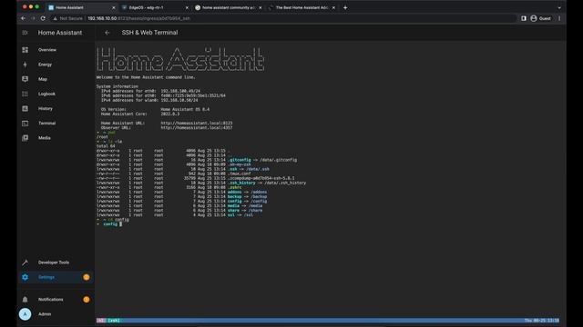Close The Best Home Assistant tab
The height and width of the screenshot is (327, 583).
[x=333, y=7]
